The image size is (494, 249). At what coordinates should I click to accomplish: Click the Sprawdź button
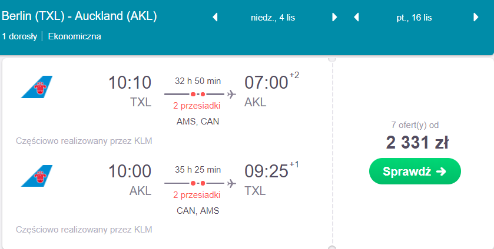tap(415, 171)
